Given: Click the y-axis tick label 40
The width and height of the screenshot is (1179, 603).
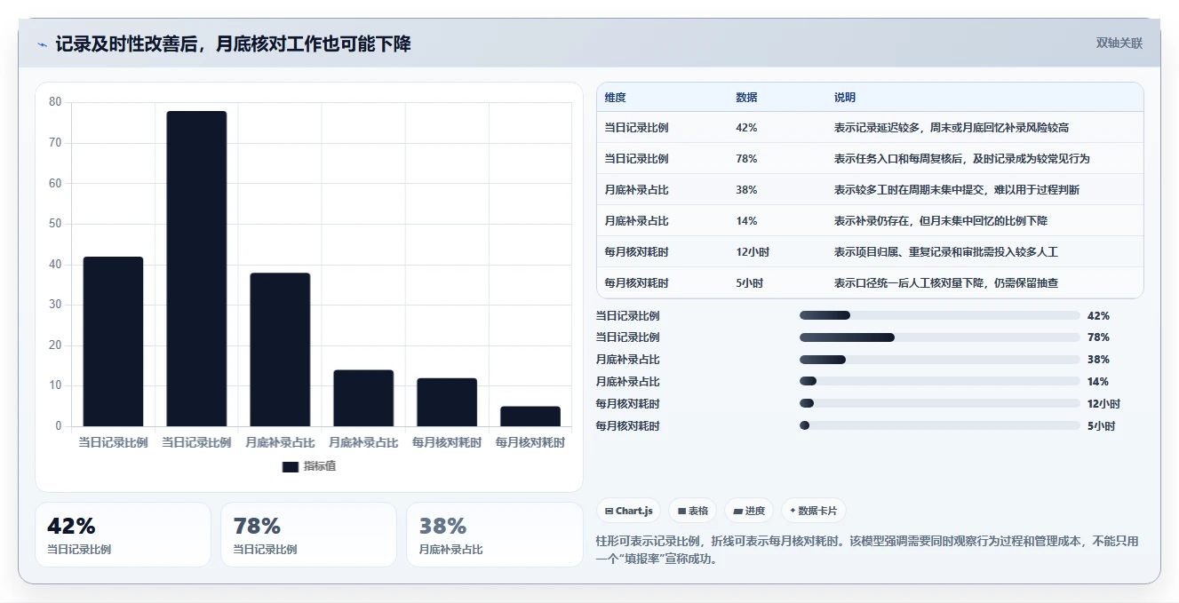Looking at the screenshot, I should (55, 265).
